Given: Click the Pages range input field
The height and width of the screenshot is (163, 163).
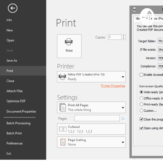Looking at the screenshot, I should (x=97, y=118).
